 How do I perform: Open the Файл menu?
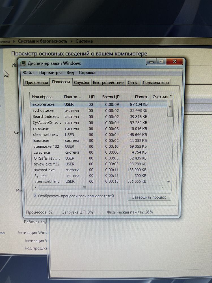28,73
